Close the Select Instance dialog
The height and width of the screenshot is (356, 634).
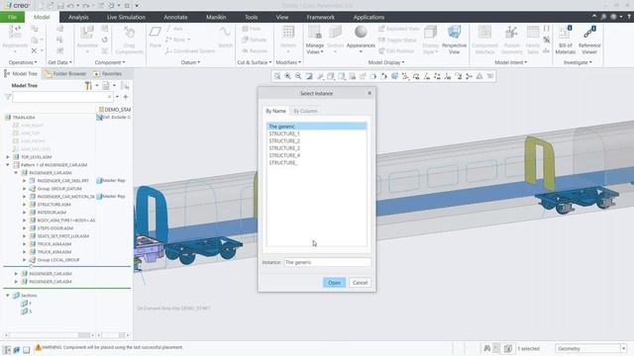click(370, 93)
